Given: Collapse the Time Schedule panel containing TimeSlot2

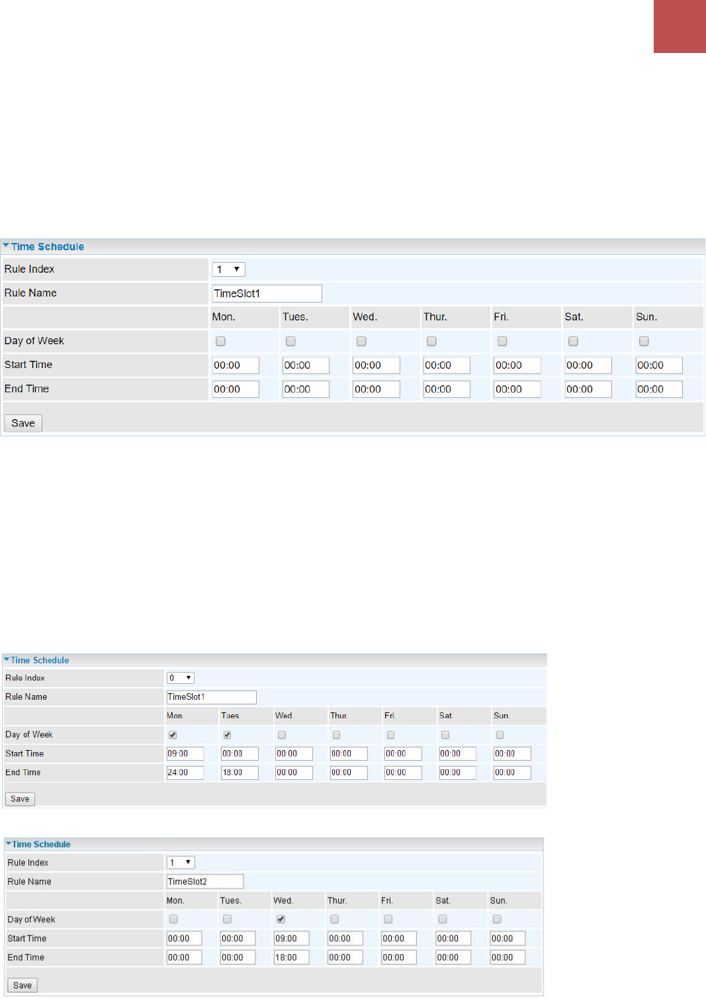Looking at the screenshot, I should pyautogui.click(x=9, y=843).
